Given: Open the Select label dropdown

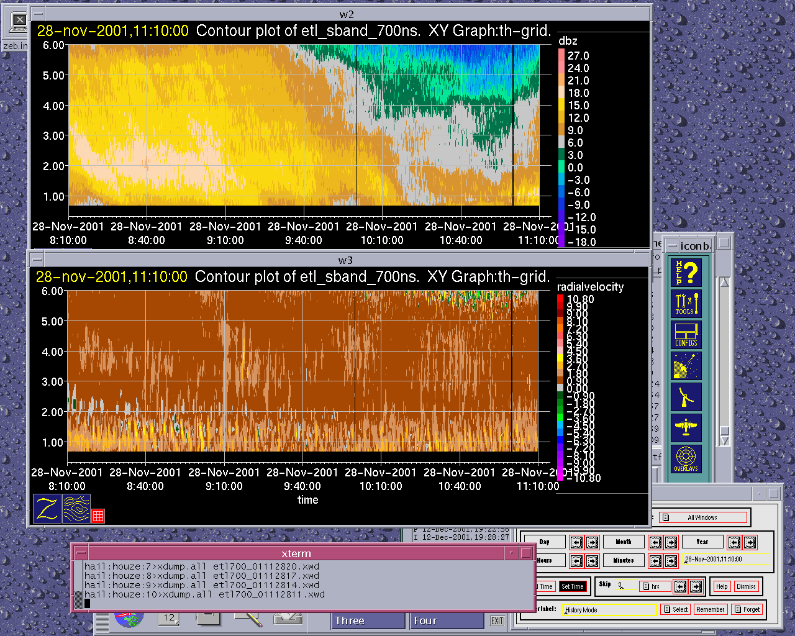Looking at the screenshot, I should click(x=675, y=610).
